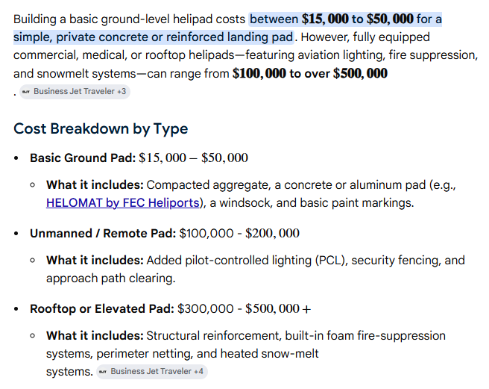Click What it includes under Unmanned / Remote Pad

tap(95, 261)
